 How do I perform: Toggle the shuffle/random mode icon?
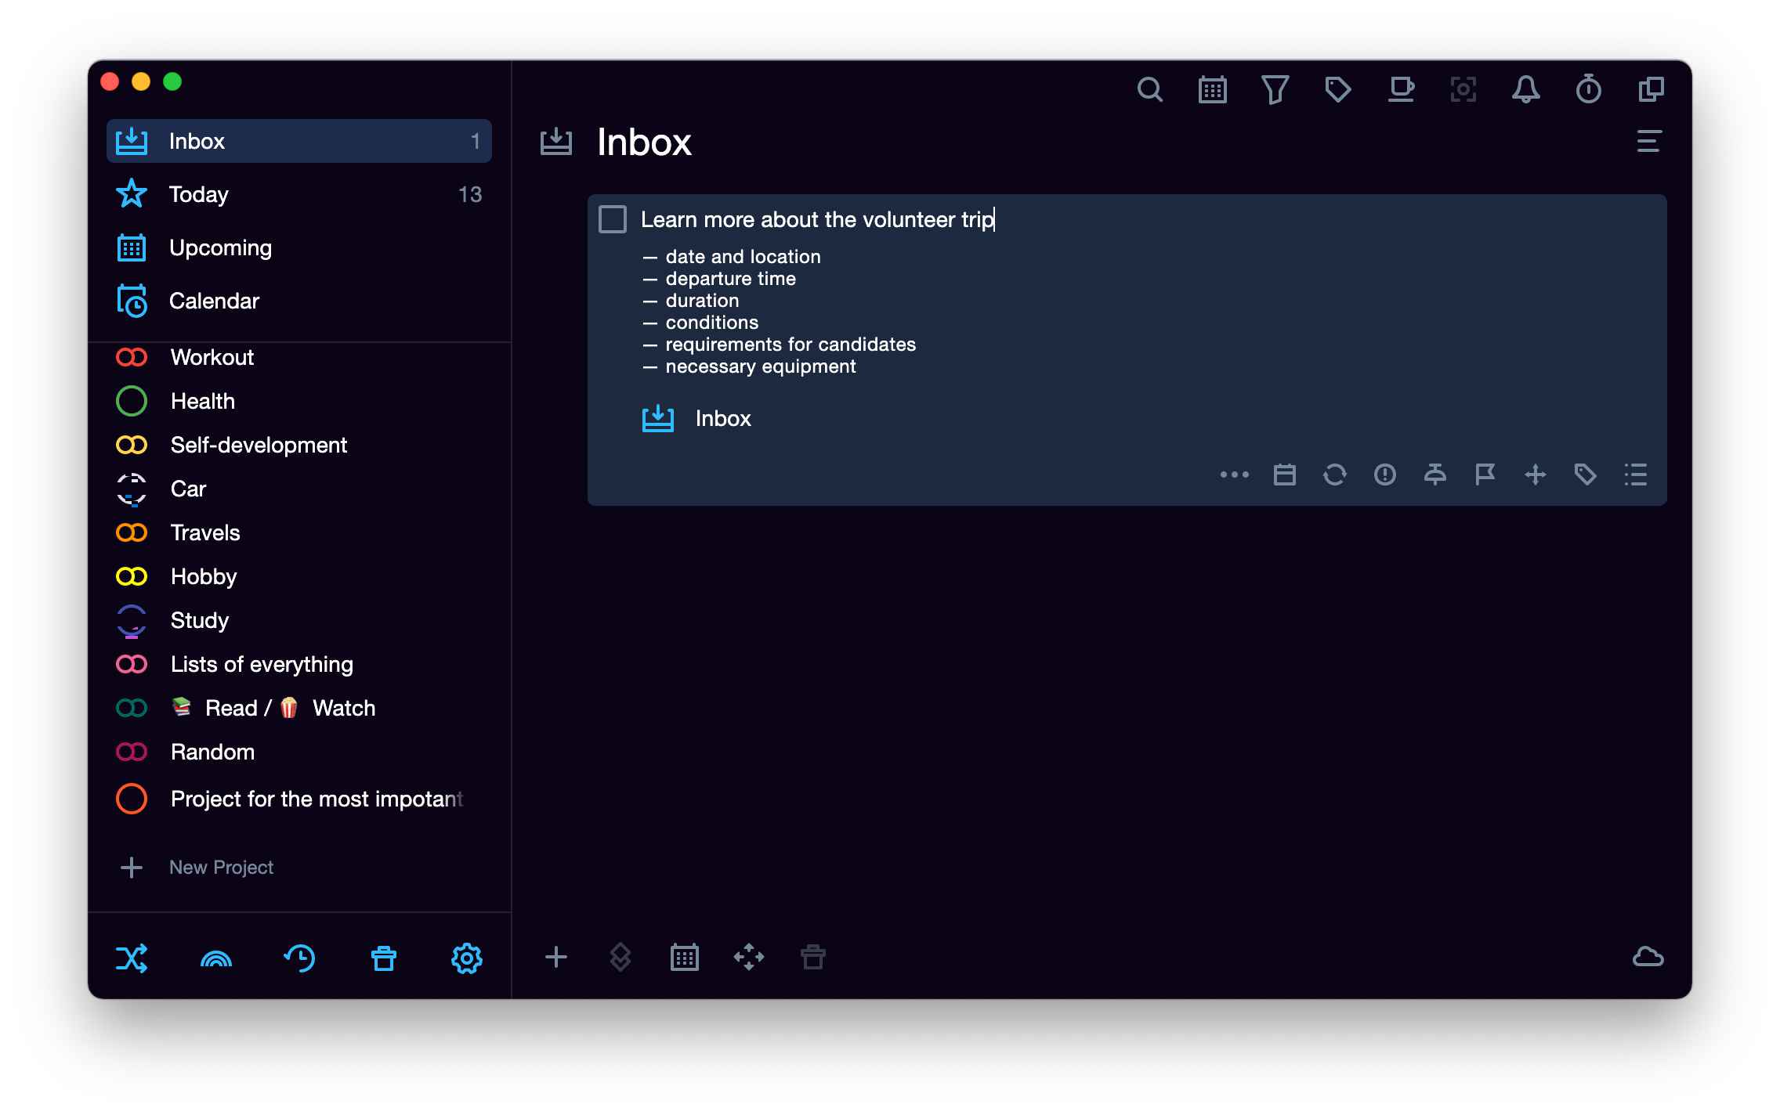[x=128, y=957]
